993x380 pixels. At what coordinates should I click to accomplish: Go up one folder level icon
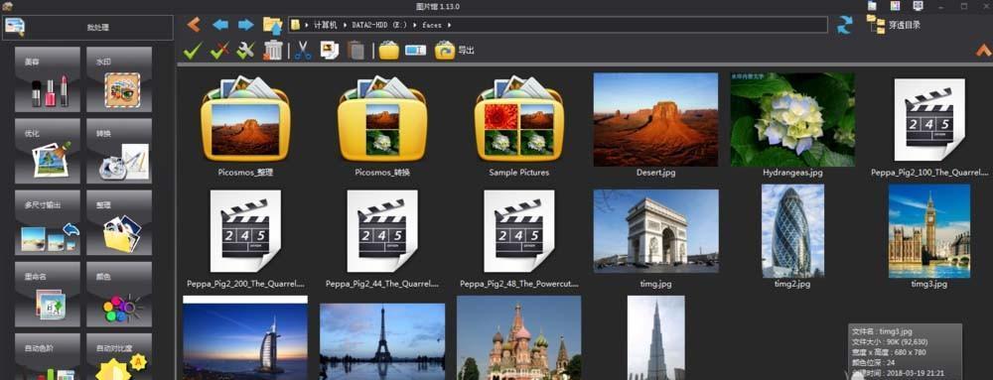[272, 25]
